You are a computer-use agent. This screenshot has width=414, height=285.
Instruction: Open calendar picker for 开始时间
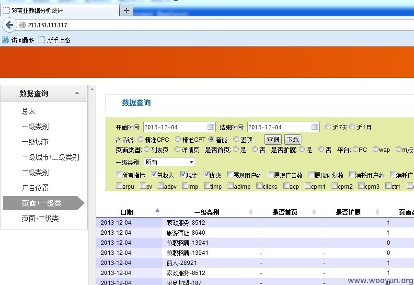point(211,127)
